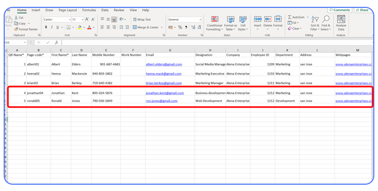Click the Orientation text angle icon
The height and width of the screenshot is (191, 378).
pos(121,19)
